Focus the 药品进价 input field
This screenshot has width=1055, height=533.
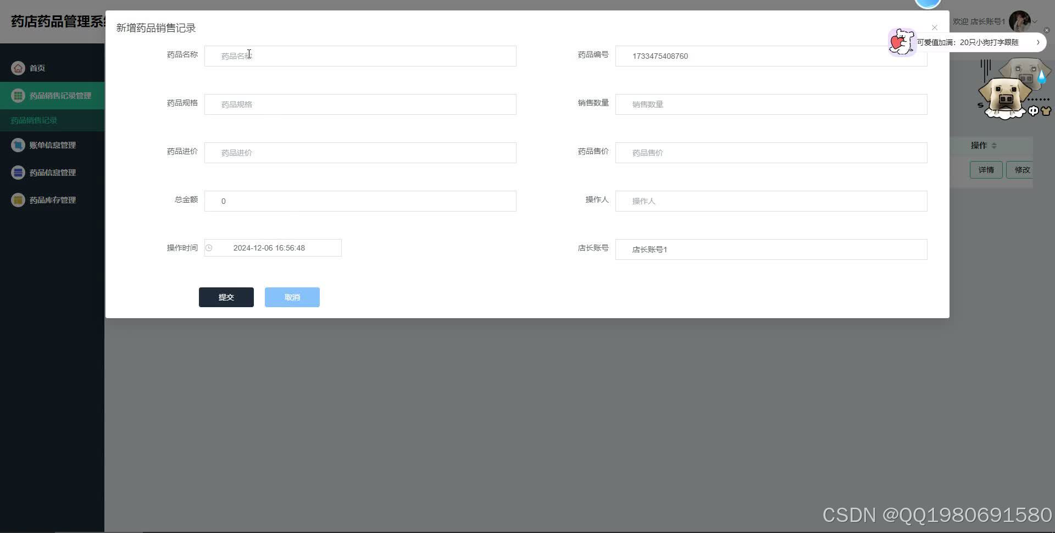[x=360, y=153]
